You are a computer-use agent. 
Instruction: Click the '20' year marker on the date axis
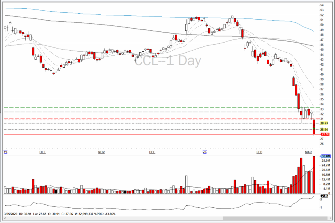[204, 152]
